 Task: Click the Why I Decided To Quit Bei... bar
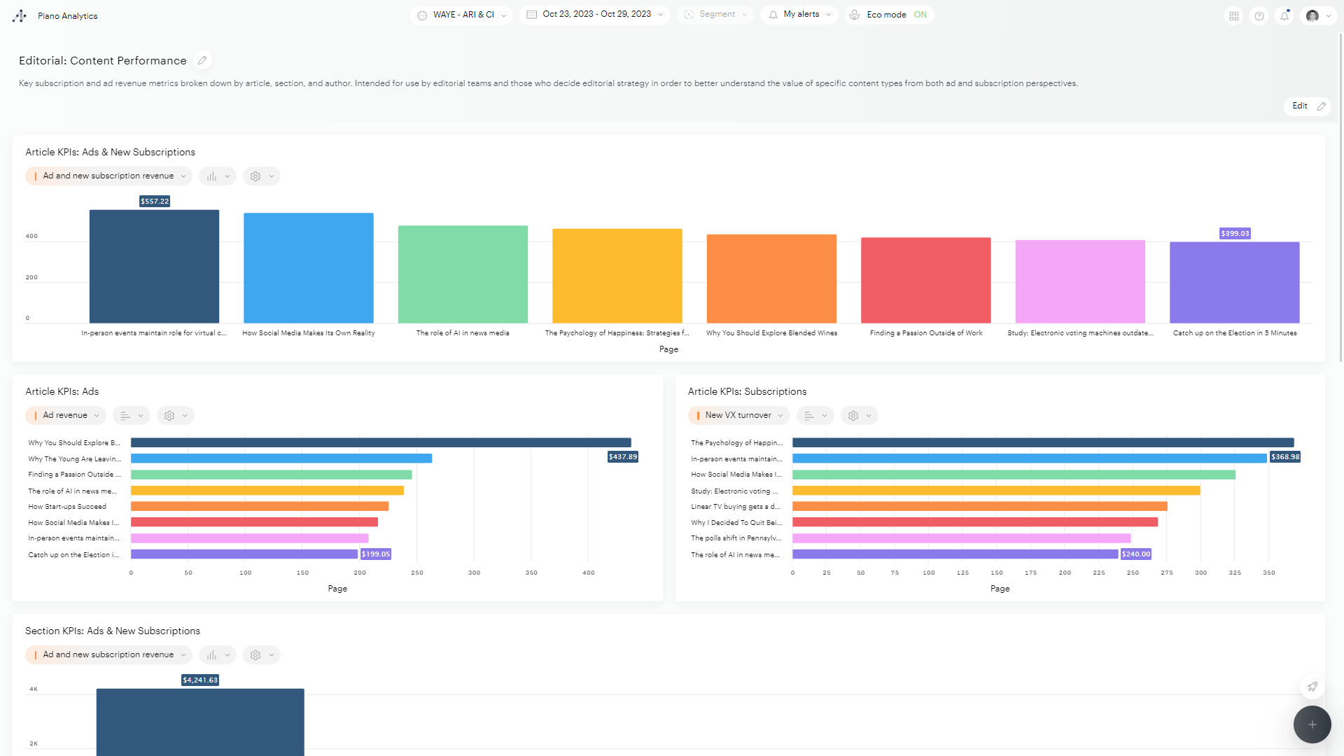[x=975, y=522]
